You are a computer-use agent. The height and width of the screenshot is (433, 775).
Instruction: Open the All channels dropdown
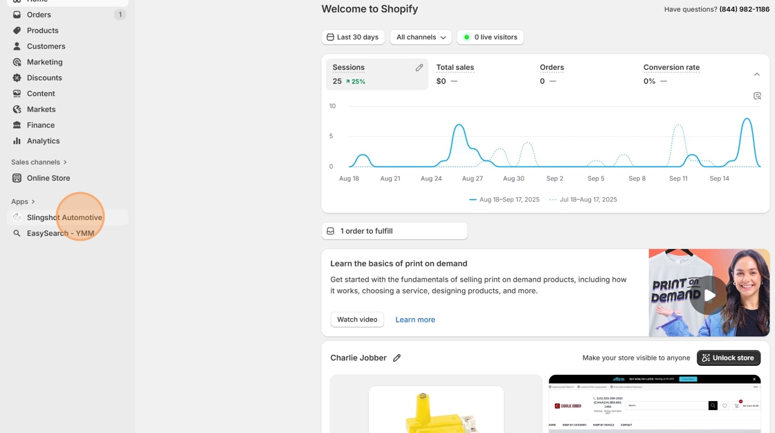point(421,37)
